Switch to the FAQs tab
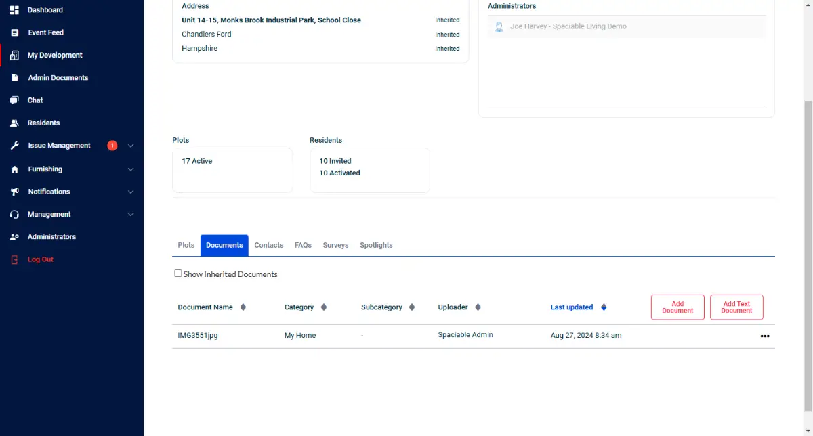 (x=303, y=245)
